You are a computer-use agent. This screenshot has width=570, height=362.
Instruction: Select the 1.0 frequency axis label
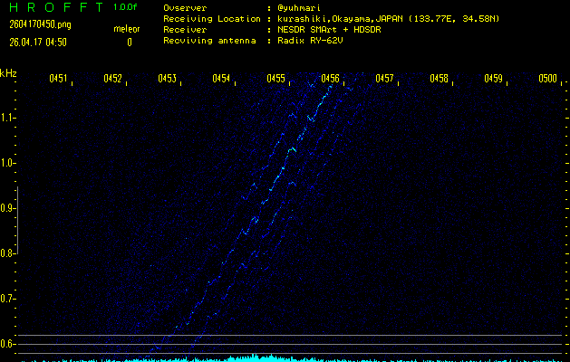[8, 163]
